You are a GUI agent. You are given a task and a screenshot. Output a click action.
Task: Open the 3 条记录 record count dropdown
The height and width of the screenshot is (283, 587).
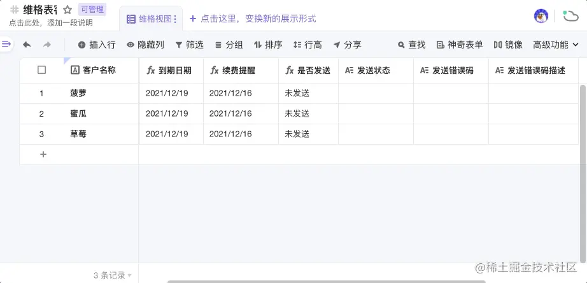(112, 275)
